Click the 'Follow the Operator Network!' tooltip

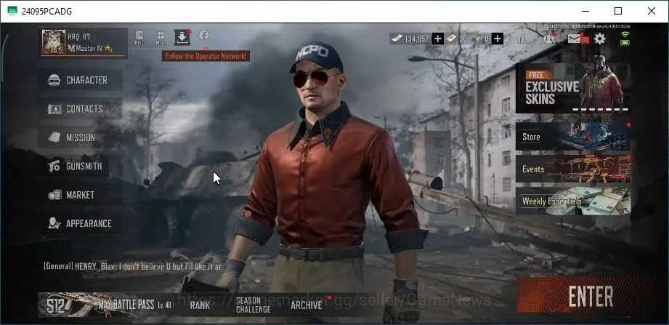pos(206,56)
